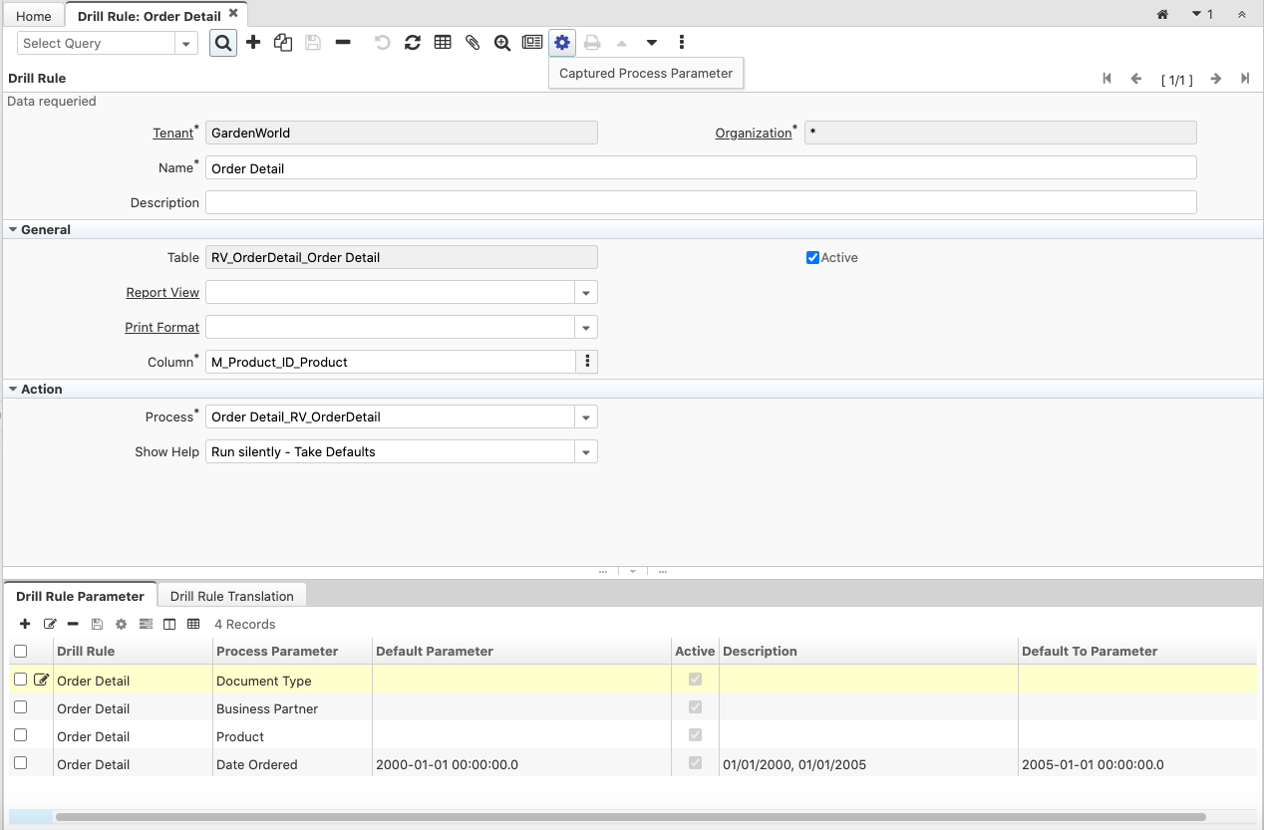The width and height of the screenshot is (1264, 830).
Task: Create a new record with the main plus icon
Action: [x=253, y=43]
